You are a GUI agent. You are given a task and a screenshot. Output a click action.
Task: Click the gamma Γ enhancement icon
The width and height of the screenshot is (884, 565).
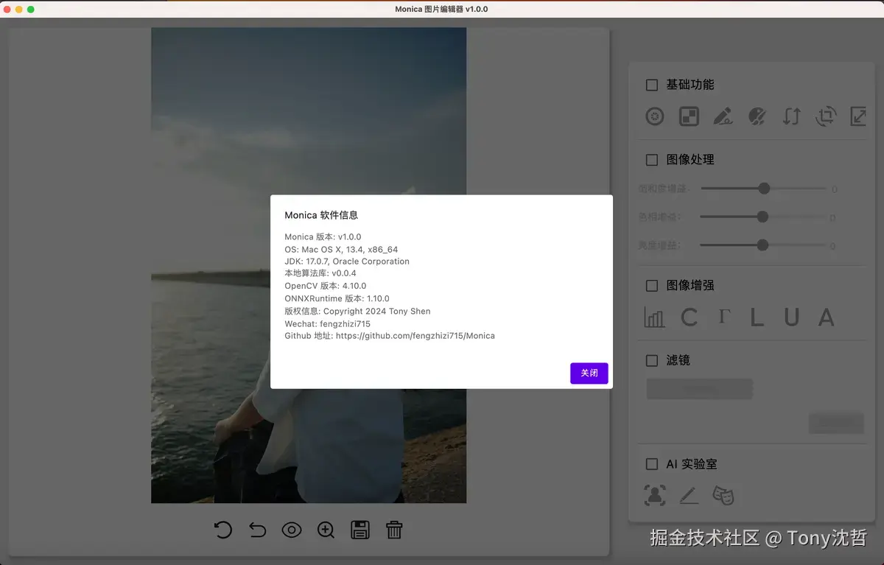point(724,317)
